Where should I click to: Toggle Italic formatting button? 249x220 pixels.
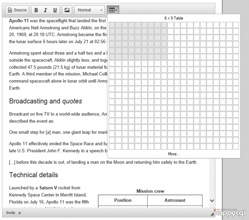[45, 10]
